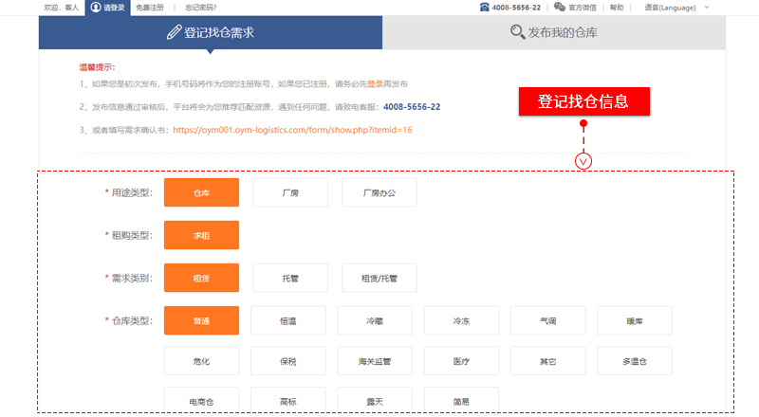Click the user avatar icon beside 请登录
759x417 pixels.
(x=96, y=8)
